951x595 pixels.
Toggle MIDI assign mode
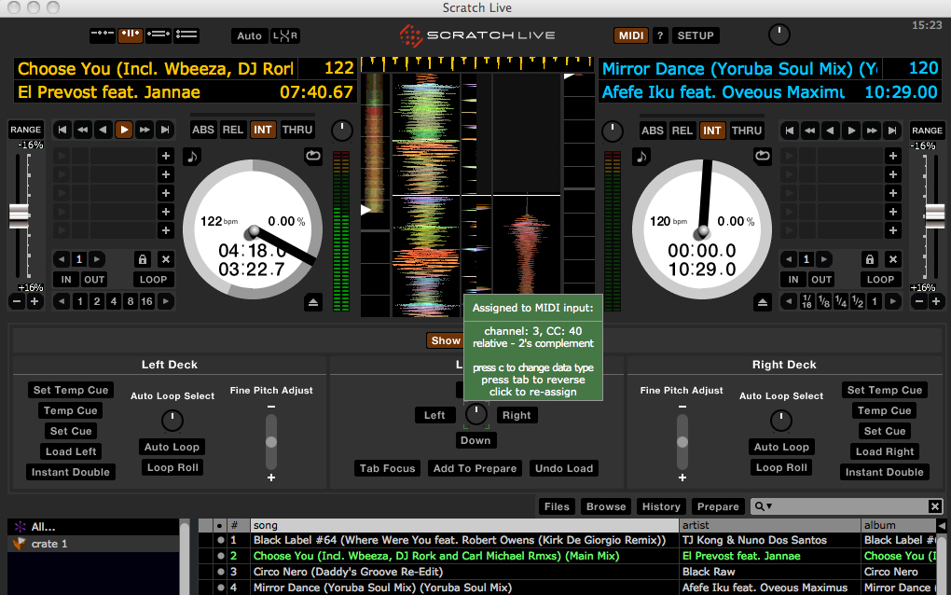pos(631,35)
